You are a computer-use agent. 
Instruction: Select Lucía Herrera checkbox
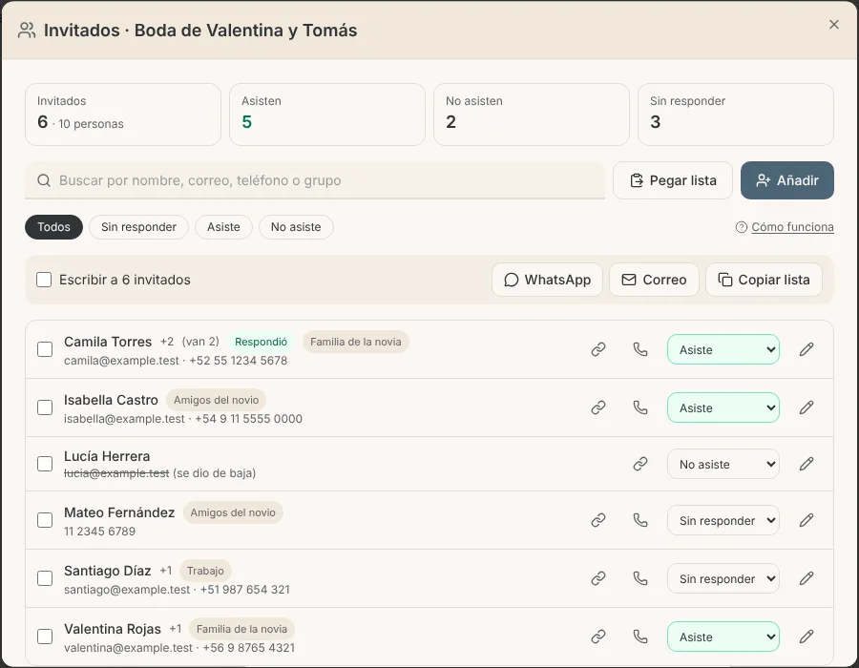(x=45, y=464)
